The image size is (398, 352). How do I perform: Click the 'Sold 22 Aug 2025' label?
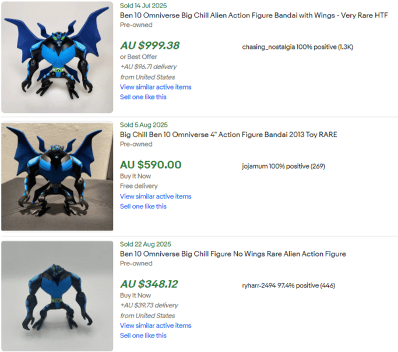146,244
